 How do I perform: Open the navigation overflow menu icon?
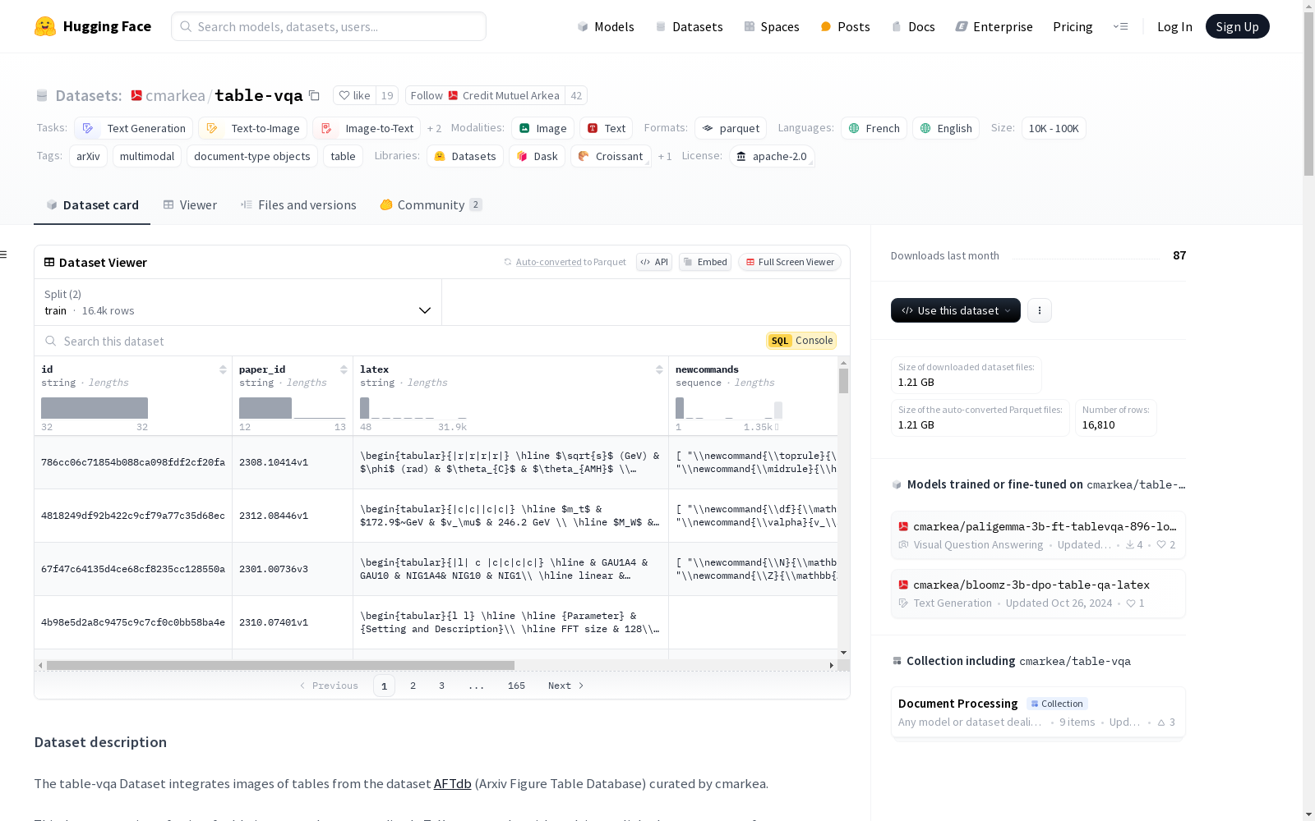1120,26
